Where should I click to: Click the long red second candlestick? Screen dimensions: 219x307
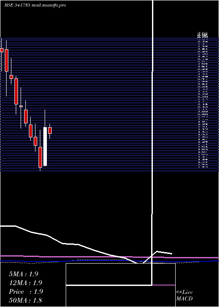pyautogui.click(x=7, y=61)
